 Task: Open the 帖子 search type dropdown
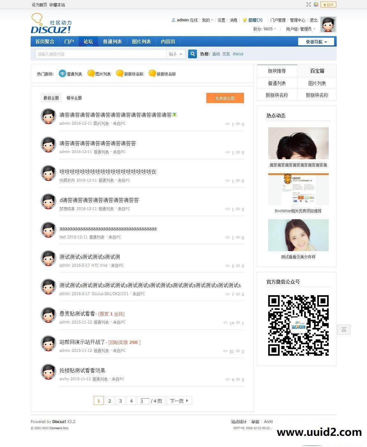pyautogui.click(x=175, y=54)
